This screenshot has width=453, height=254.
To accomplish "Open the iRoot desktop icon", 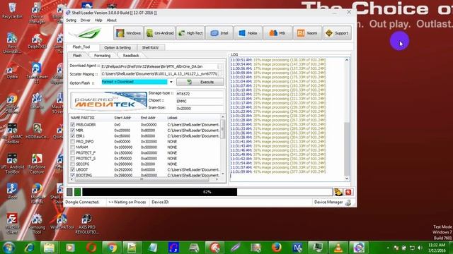I will (x=12, y=191).
